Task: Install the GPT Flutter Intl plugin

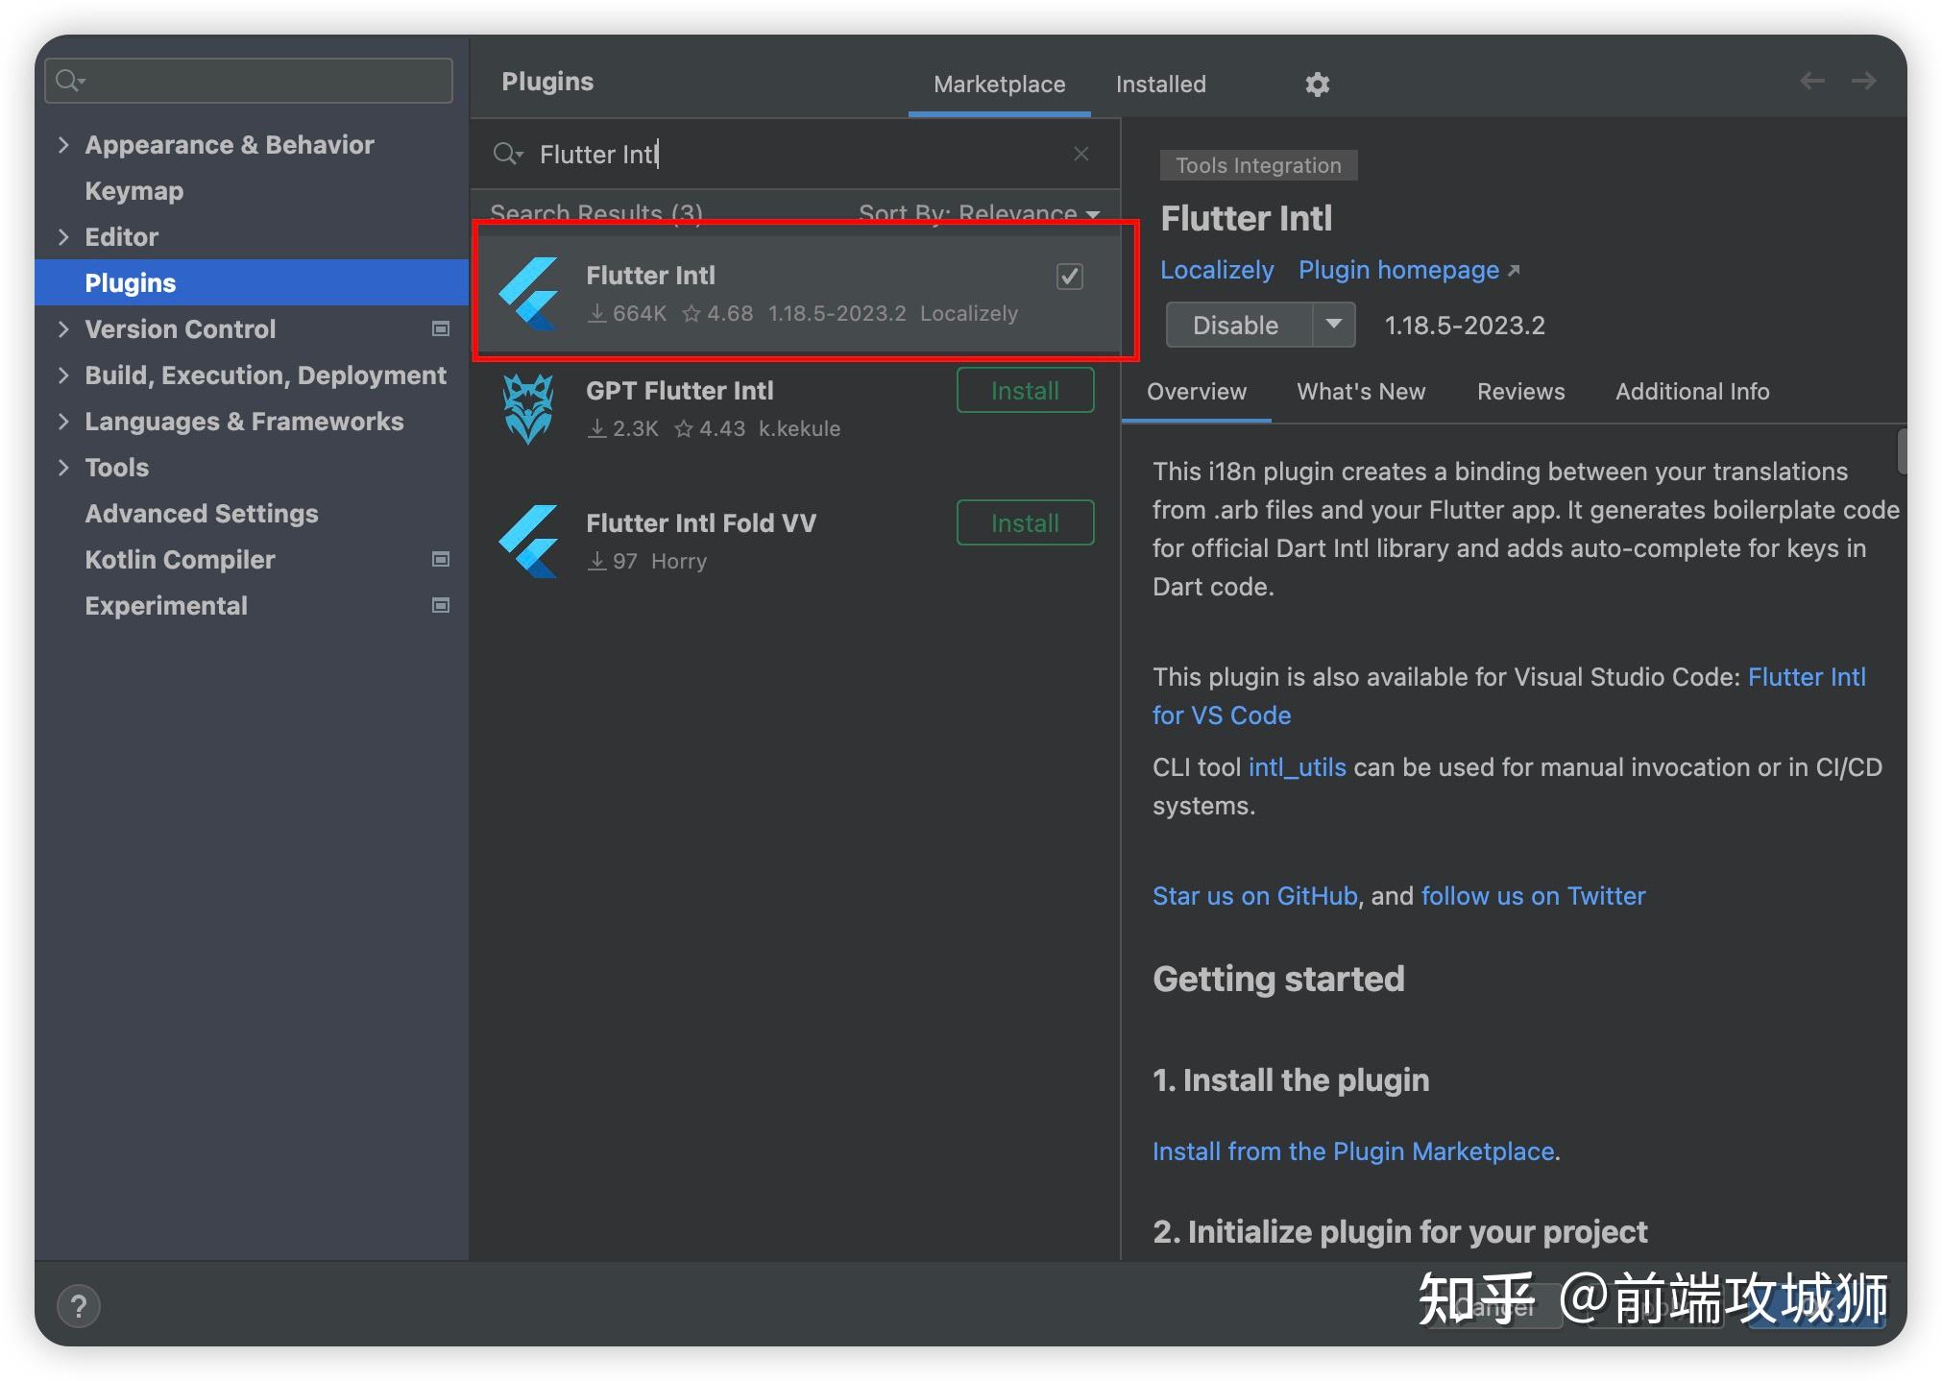Action: pyautogui.click(x=1024, y=391)
